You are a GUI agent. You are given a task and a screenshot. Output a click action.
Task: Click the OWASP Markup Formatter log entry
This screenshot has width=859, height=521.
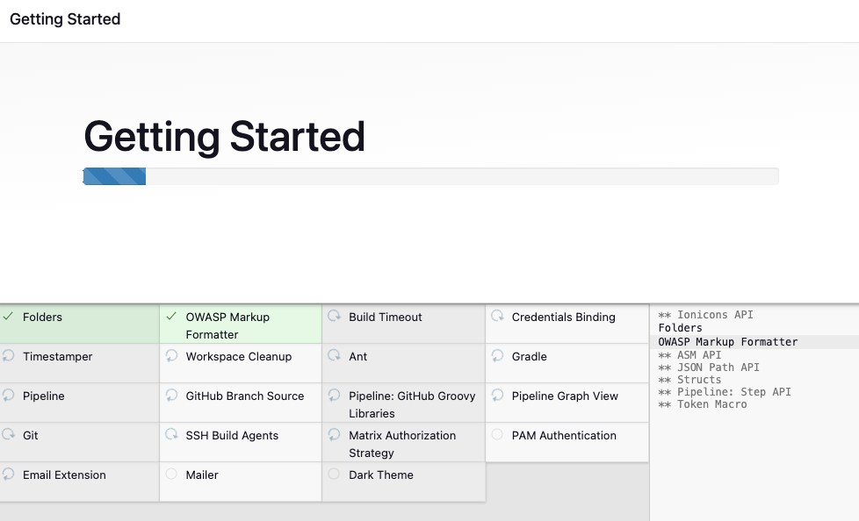pyautogui.click(x=727, y=341)
